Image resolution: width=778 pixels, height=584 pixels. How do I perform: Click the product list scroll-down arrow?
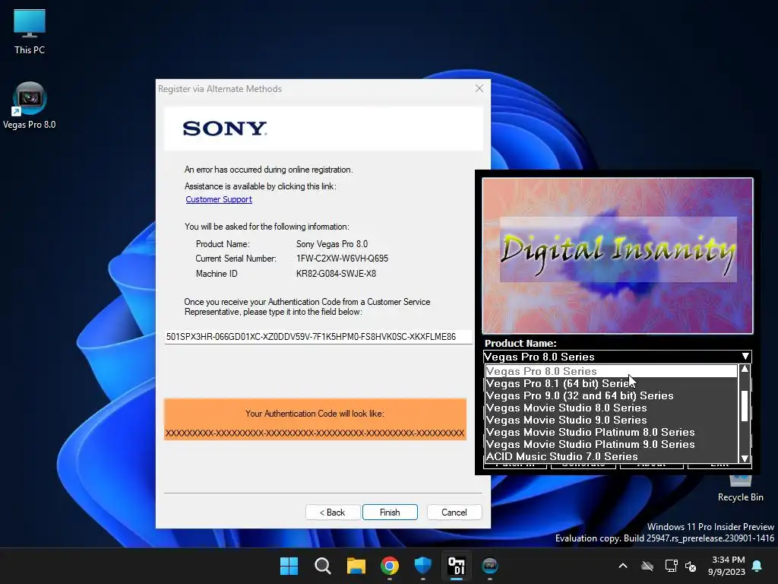pos(745,459)
